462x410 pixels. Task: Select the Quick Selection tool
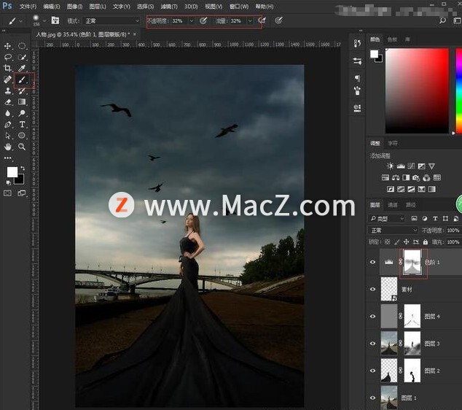tap(22, 57)
